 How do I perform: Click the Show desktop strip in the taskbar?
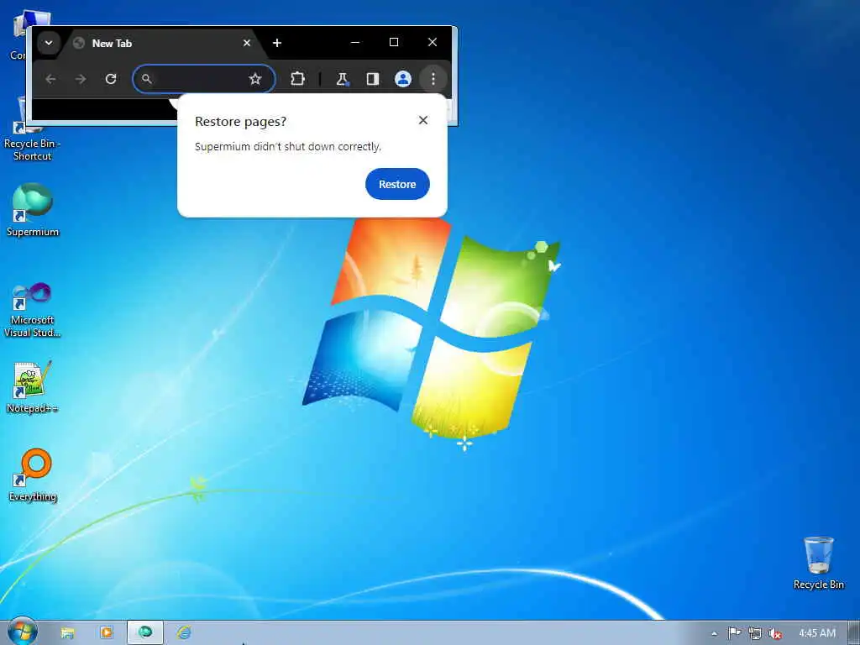[854, 633]
